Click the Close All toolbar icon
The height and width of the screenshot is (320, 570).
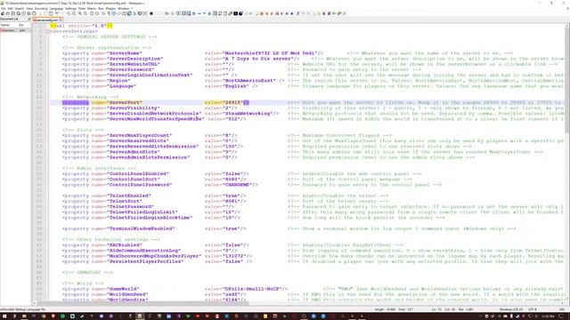28,13
